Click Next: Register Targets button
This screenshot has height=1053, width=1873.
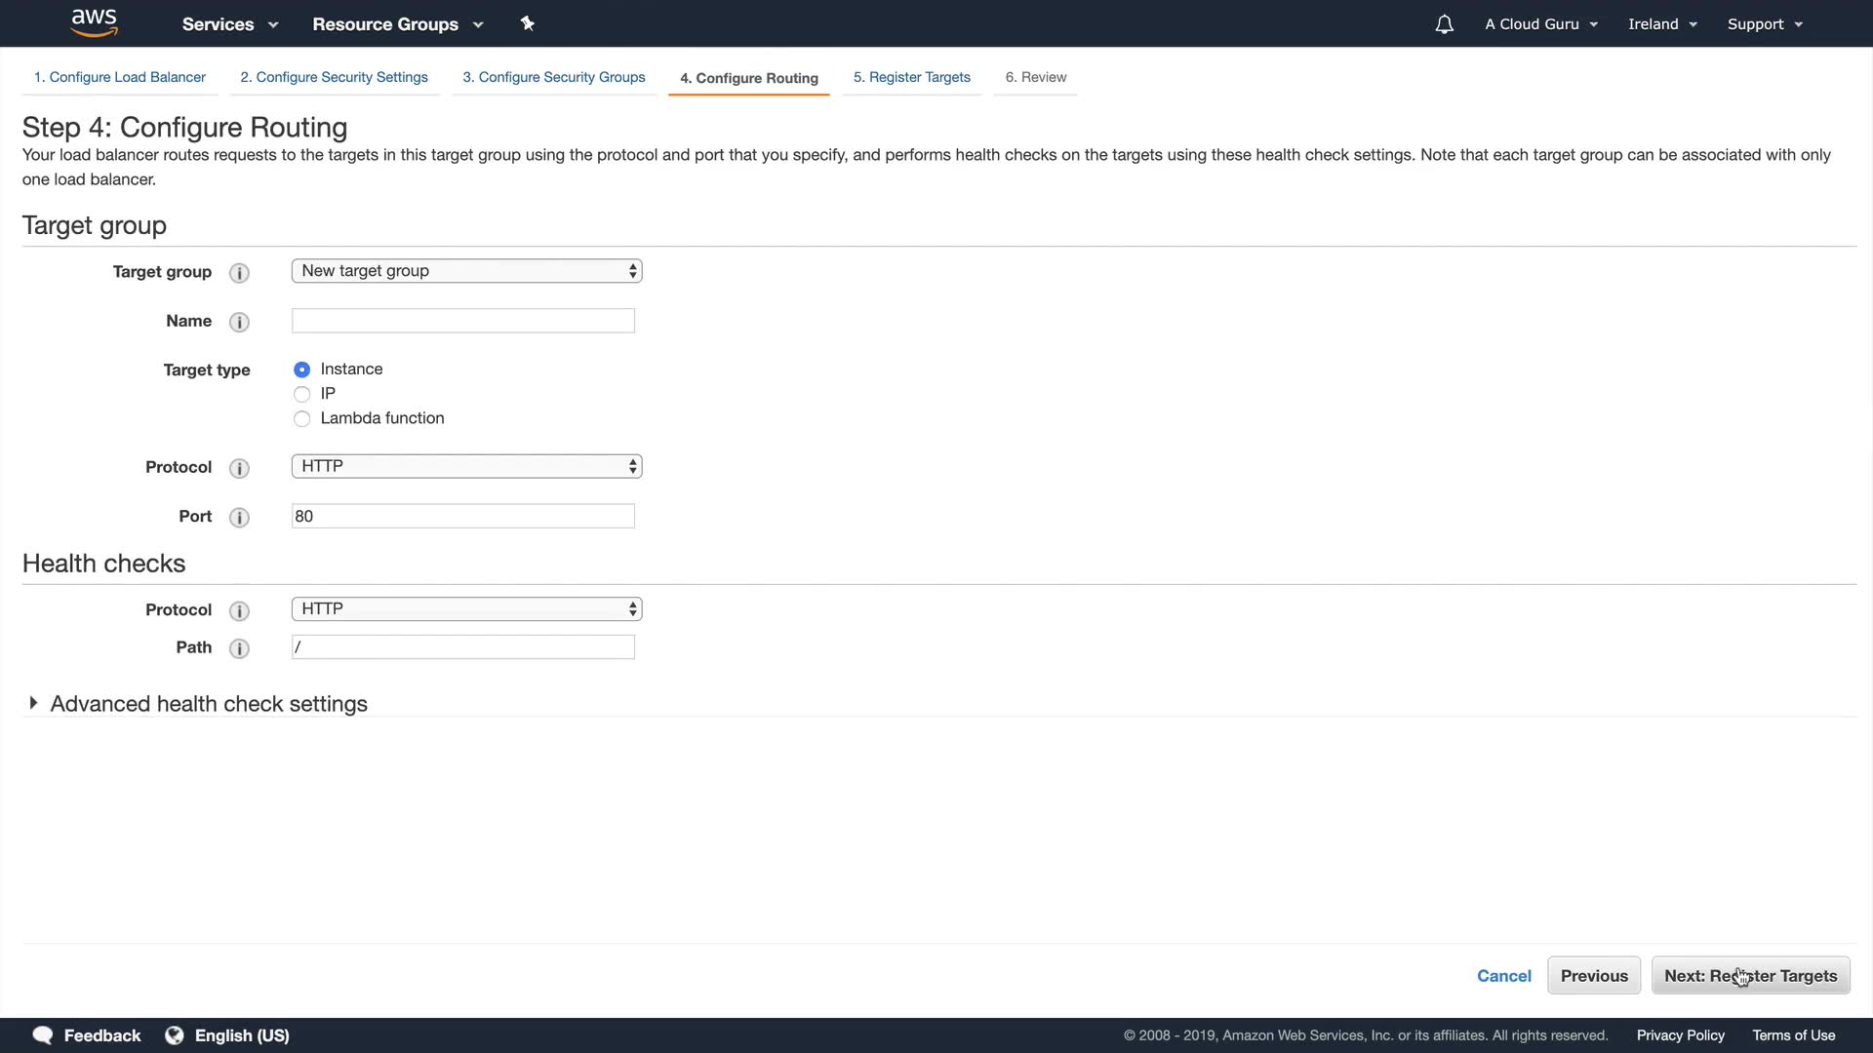click(1750, 976)
